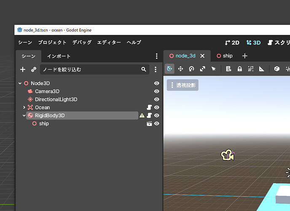Open the scene tree extra options menu
This screenshot has height=211, width=290.
click(x=156, y=69)
